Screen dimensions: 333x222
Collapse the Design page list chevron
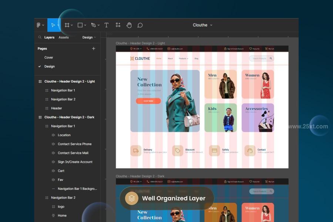coord(95,37)
